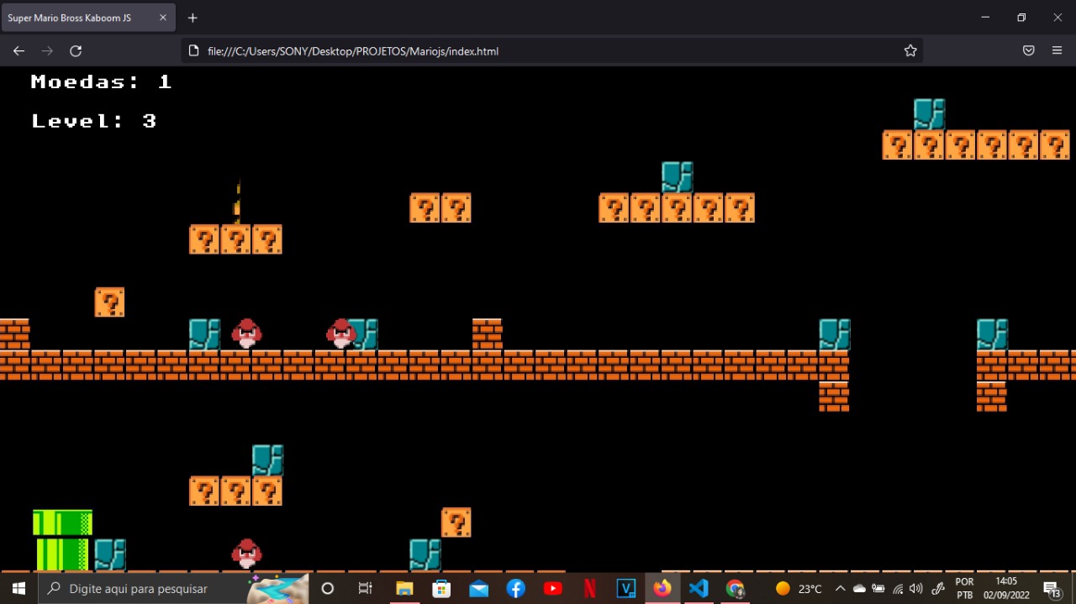Viewport: 1076px width, 604px height.
Task: Click the taskbar search box
Action: coord(173,589)
